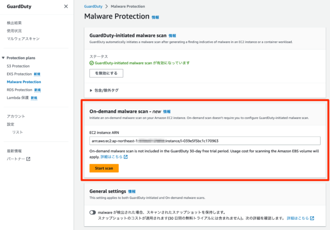Click green check status icon for malware scan

pos(92,63)
